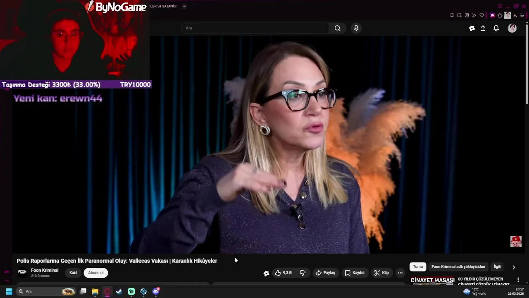529x298 pixels.
Task: Open Steam from the taskbar
Action: 119,291
